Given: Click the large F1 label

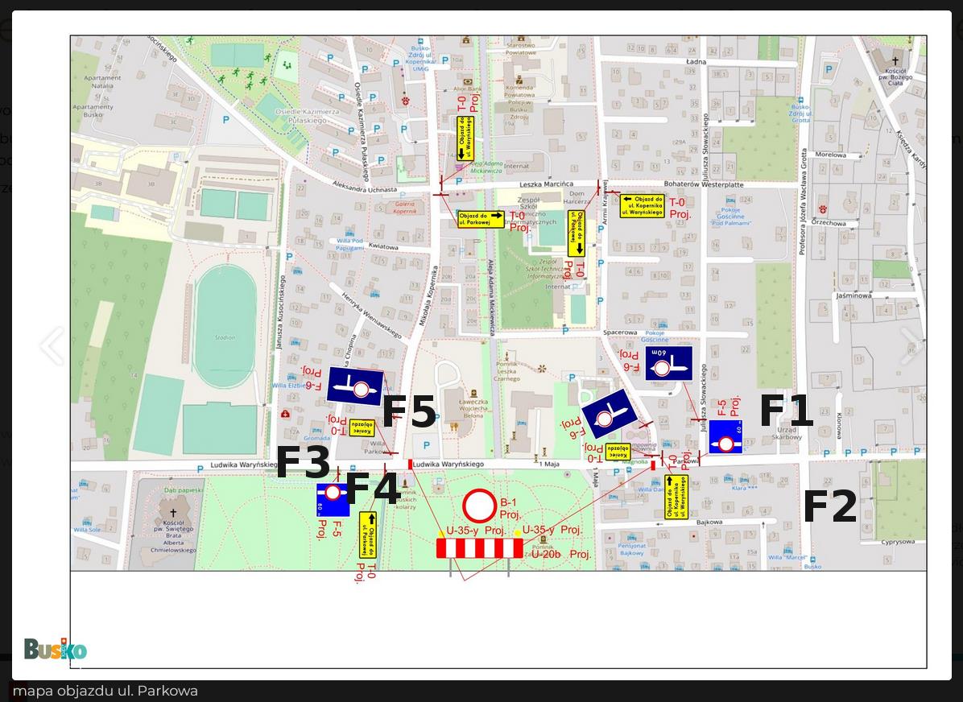Looking at the screenshot, I should pyautogui.click(x=786, y=411).
